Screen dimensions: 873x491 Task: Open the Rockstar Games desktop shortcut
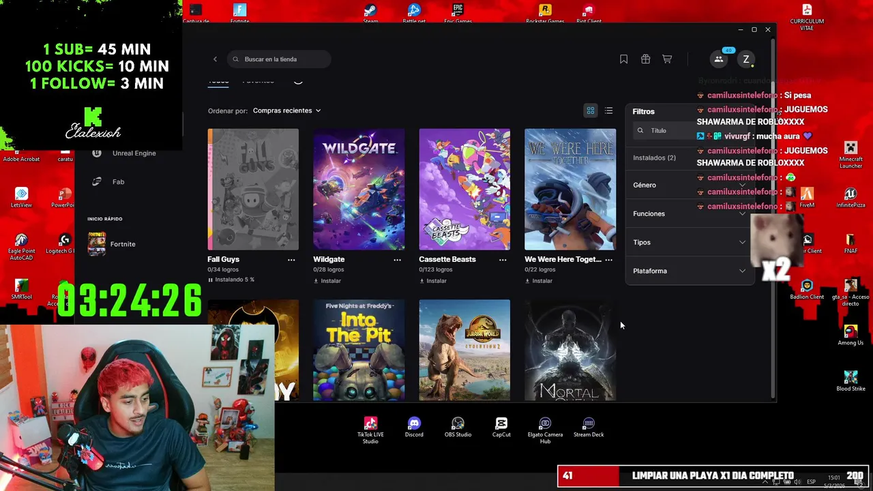(545, 13)
